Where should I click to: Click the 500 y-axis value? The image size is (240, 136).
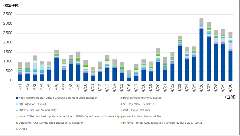[9, 71]
